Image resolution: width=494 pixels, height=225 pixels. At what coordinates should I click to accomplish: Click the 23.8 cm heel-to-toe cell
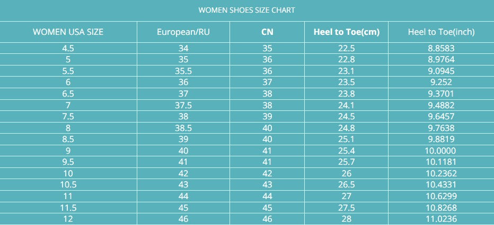(347, 94)
